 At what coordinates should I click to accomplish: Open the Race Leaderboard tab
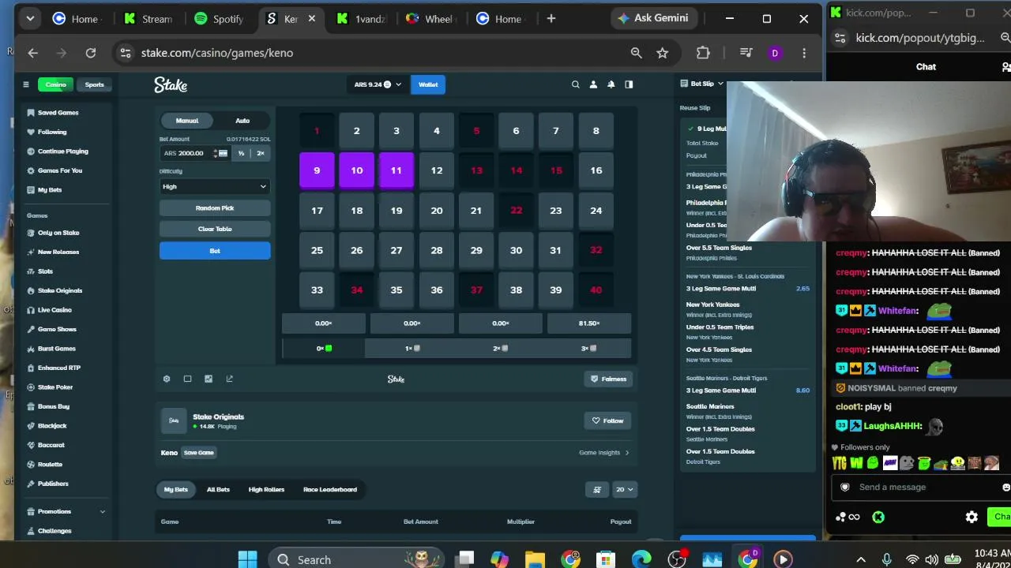tap(330, 489)
